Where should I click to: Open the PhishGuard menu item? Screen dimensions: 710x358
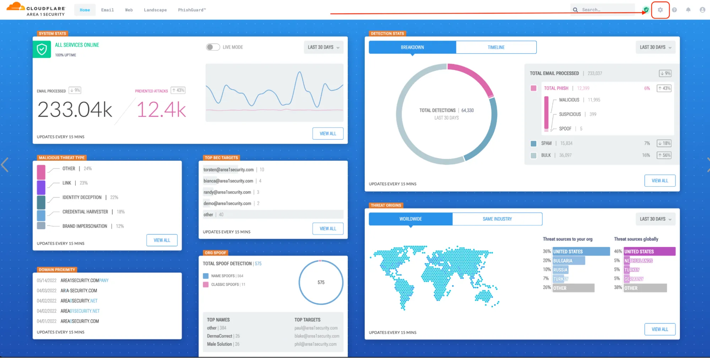tap(192, 10)
